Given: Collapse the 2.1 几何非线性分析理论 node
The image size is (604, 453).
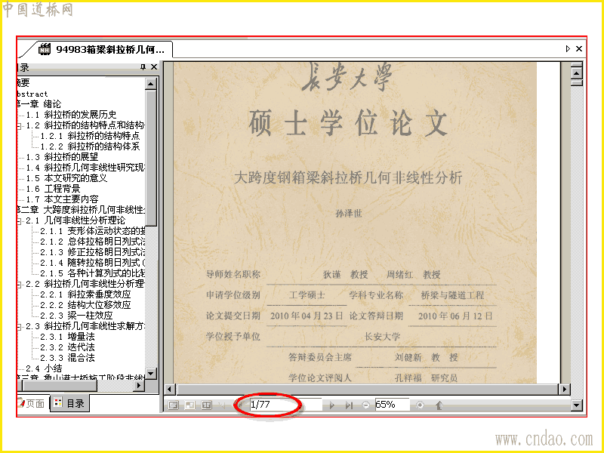Looking at the screenshot, I should pyautogui.click(x=20, y=221).
